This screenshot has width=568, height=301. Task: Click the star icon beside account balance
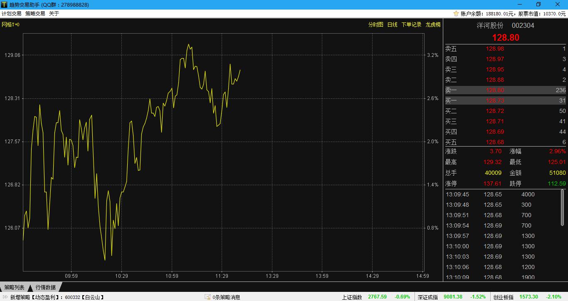456,14
